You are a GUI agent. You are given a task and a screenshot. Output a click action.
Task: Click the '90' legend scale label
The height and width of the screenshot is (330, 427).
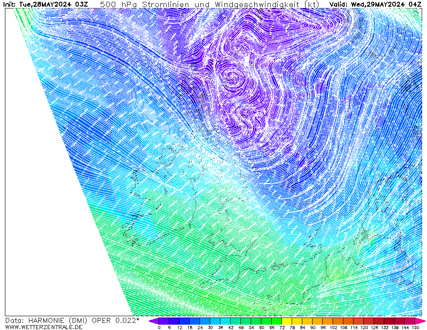tap(313, 327)
